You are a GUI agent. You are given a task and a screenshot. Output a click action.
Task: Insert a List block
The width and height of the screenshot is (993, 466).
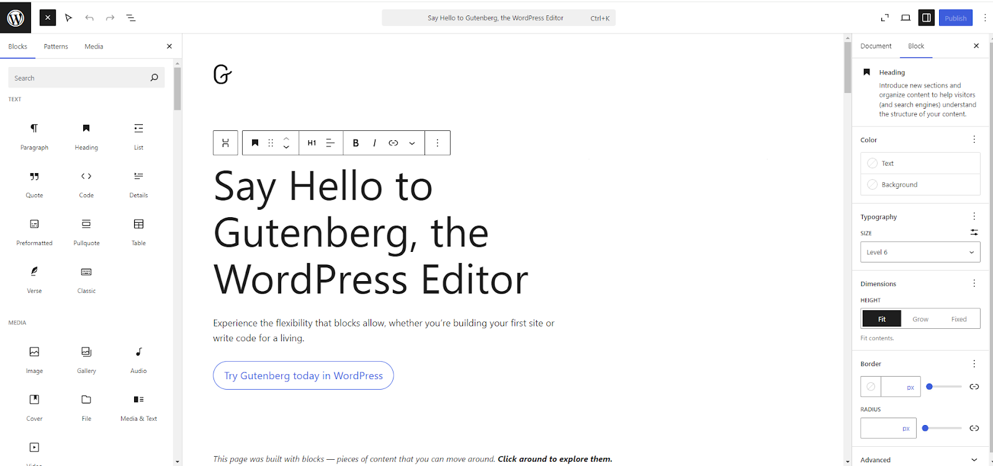tap(138, 136)
